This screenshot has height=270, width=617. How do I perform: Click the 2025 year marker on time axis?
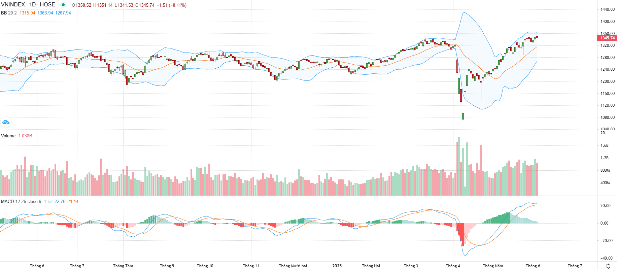(x=337, y=266)
